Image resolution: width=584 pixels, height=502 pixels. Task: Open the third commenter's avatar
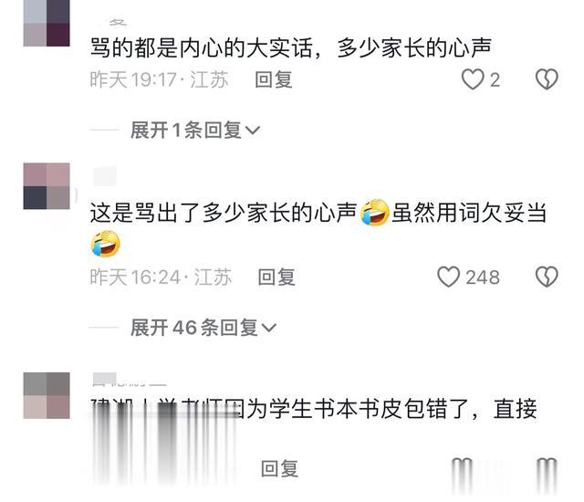tap(47, 395)
